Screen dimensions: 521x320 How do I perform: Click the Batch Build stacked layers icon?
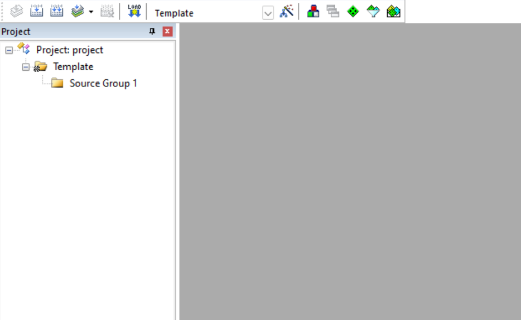[x=78, y=11]
